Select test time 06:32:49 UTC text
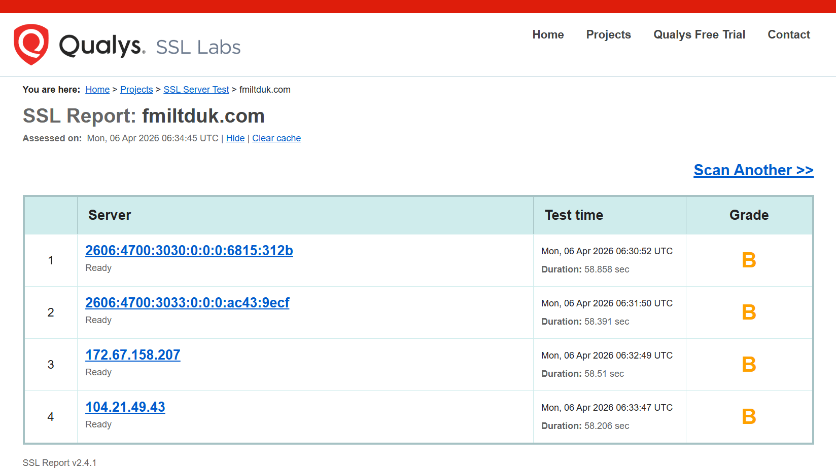Screen dimensions: 836x472 607,356
